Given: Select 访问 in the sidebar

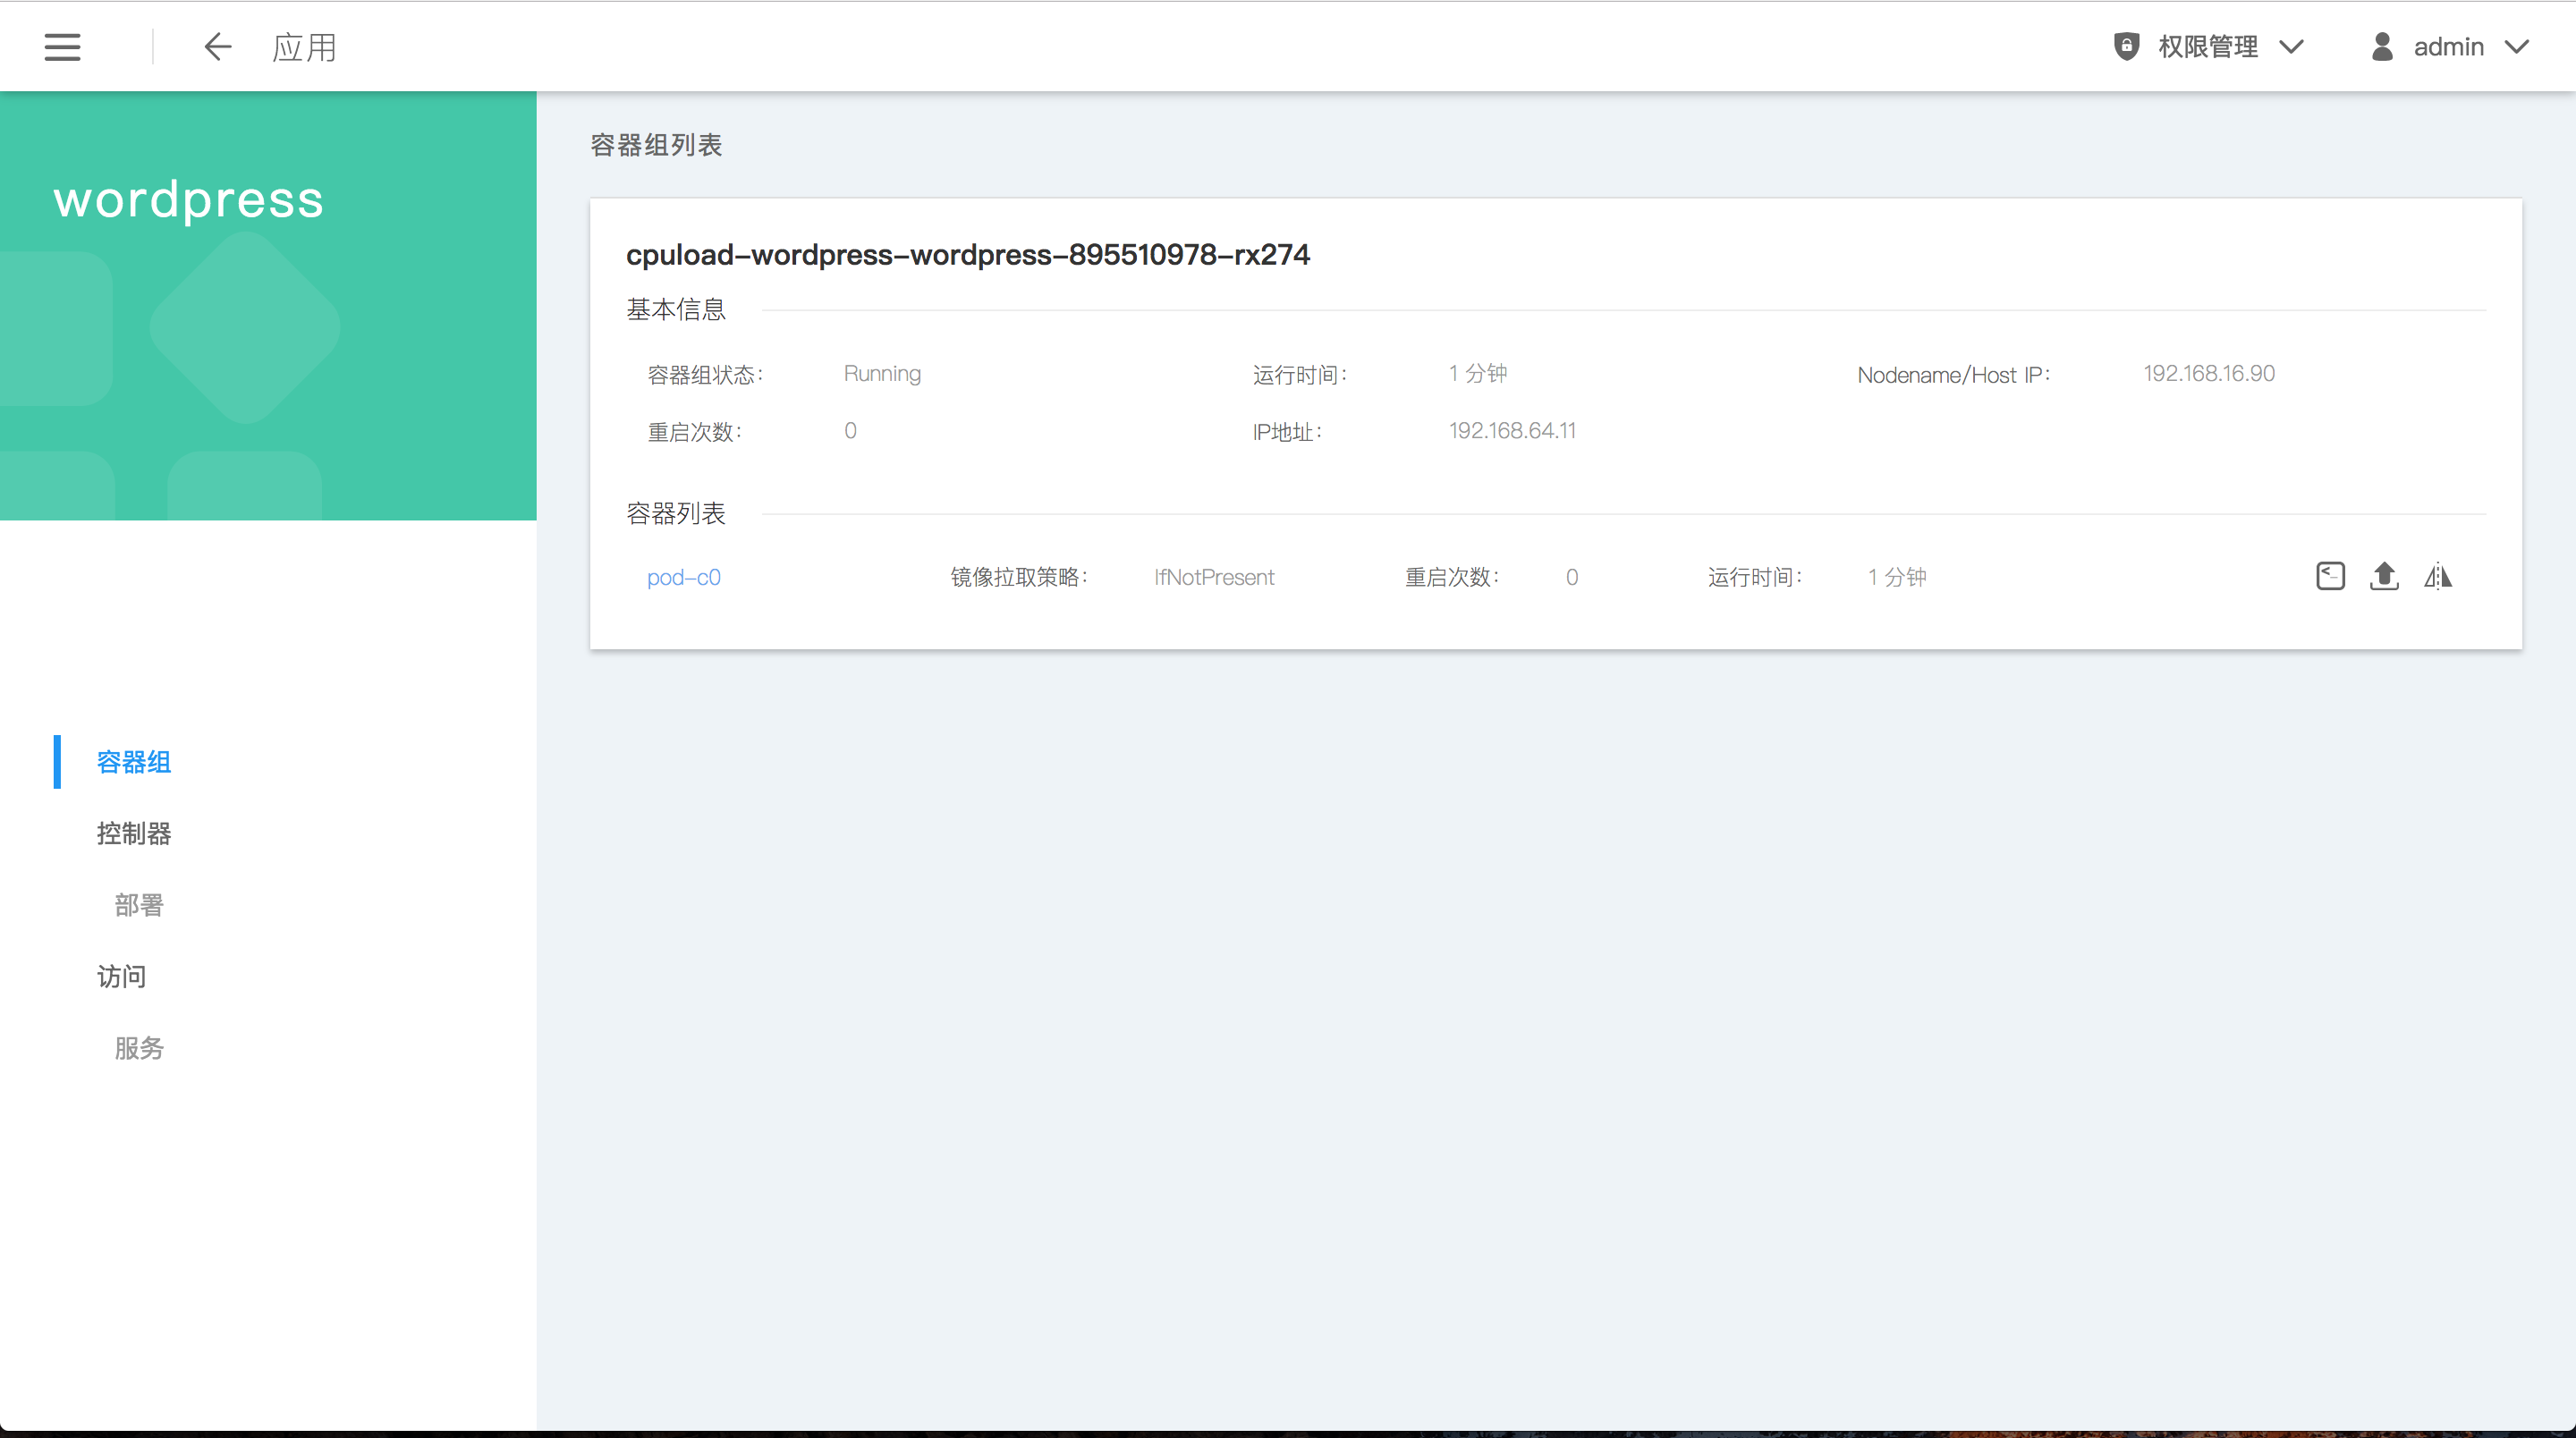Looking at the screenshot, I should coord(121,976).
